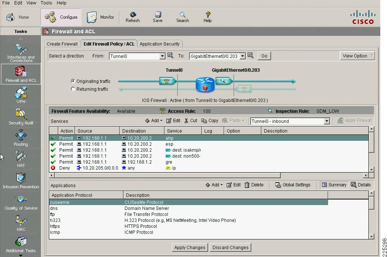Screen dimensions: 387x257
Task: Select the Tunnel0 access rule diagram icon
Action: pyautogui.click(x=167, y=81)
